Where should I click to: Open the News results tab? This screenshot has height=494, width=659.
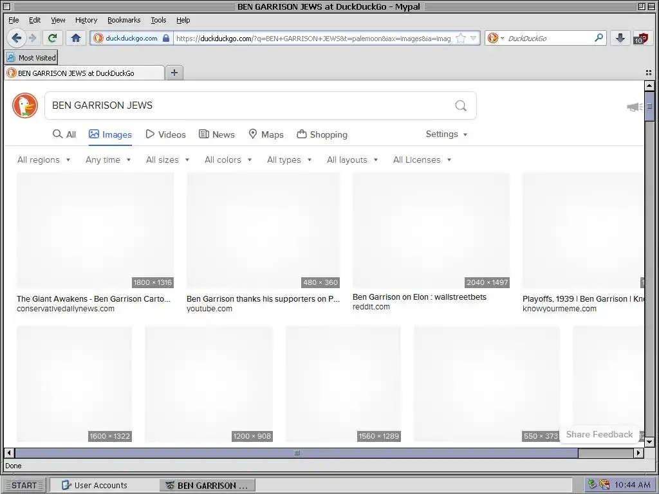coord(217,134)
